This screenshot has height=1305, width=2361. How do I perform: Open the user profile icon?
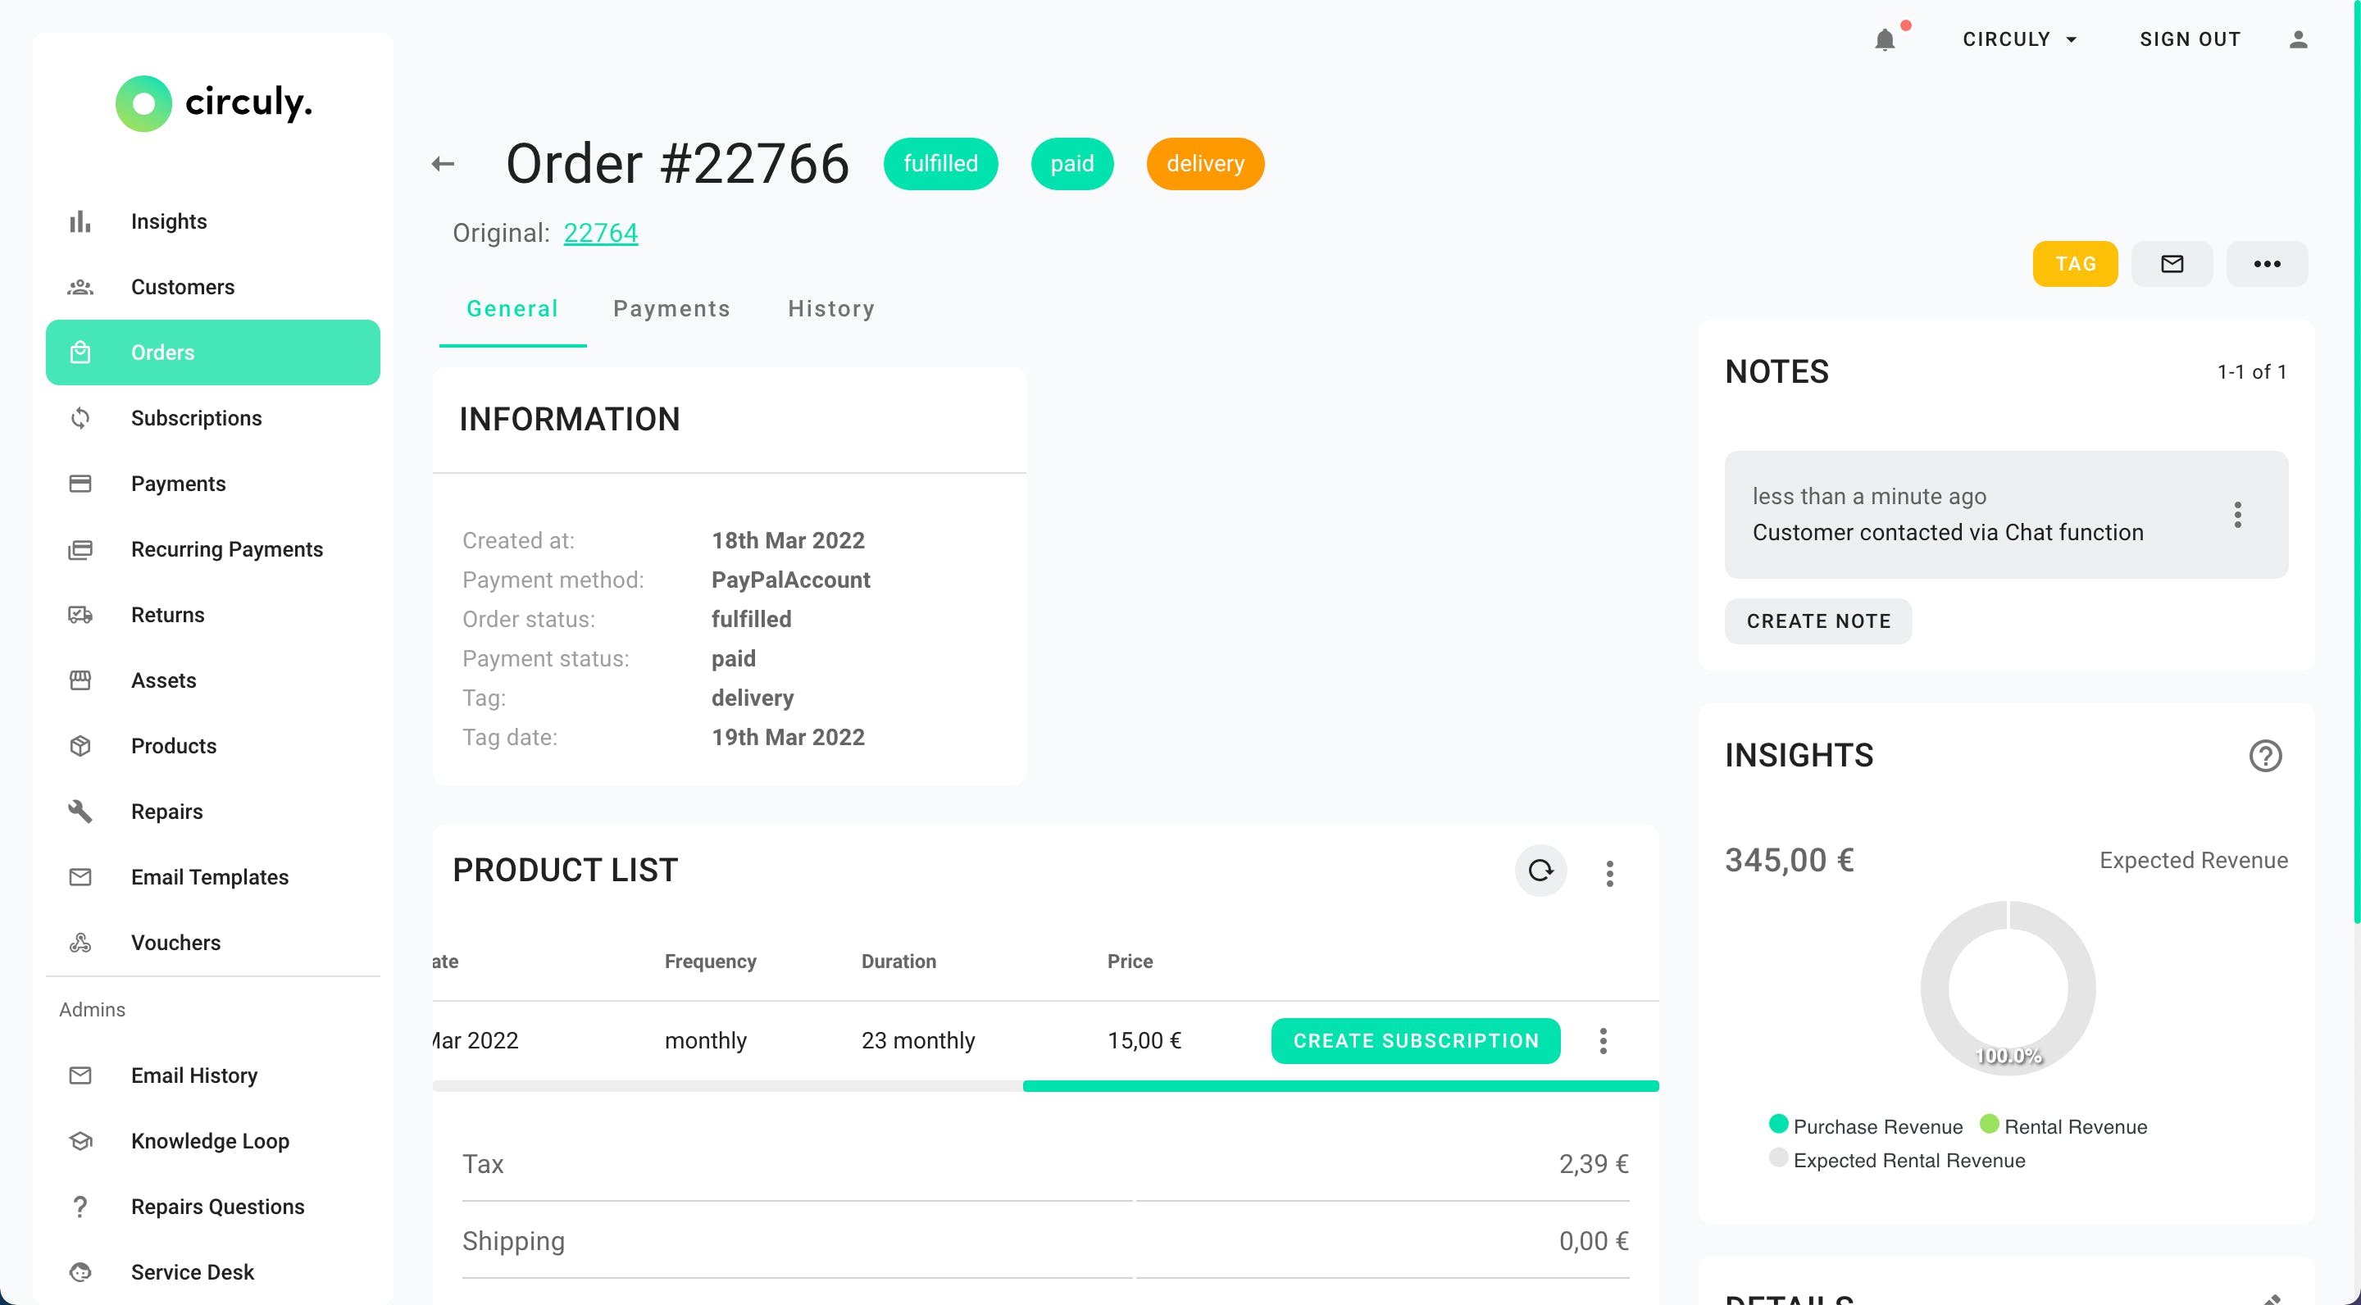2298,39
